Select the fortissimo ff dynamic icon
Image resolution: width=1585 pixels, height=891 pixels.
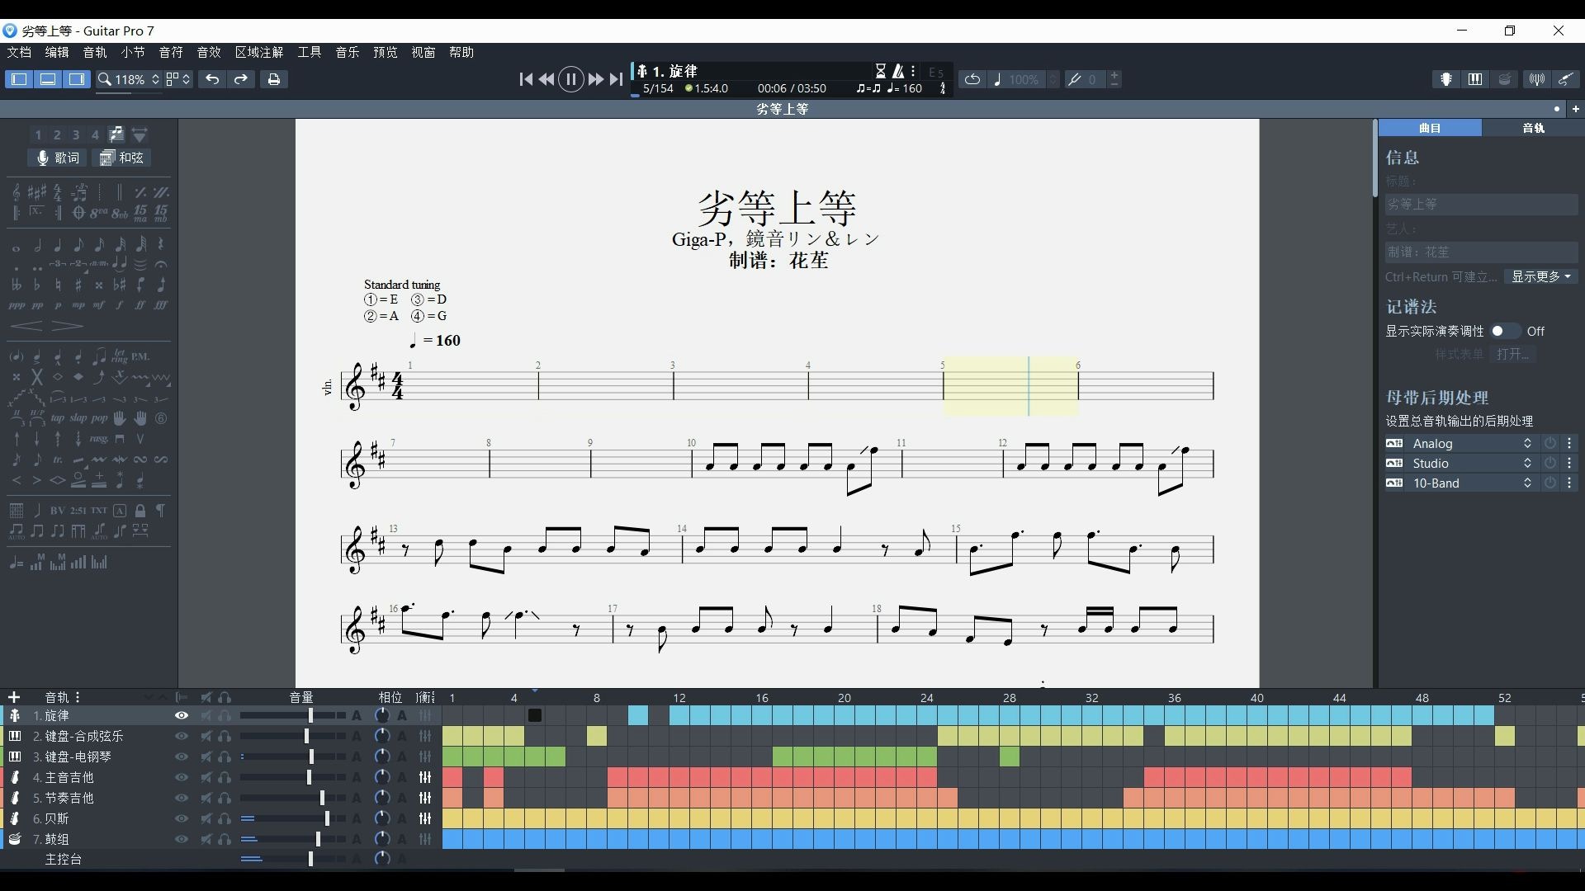tap(140, 304)
